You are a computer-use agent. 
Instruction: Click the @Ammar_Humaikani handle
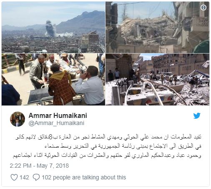coord(56,123)
